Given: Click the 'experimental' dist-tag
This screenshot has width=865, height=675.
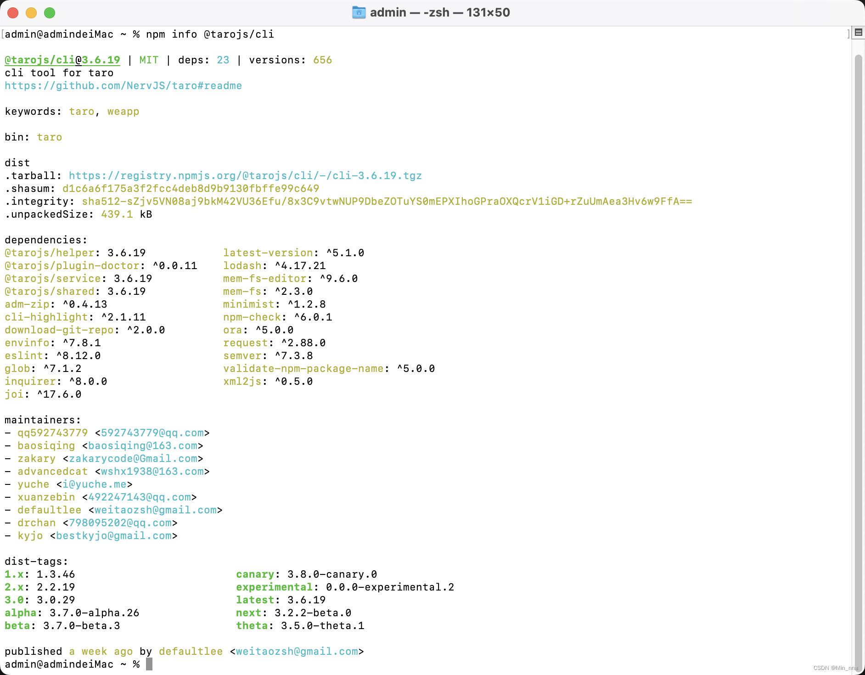Looking at the screenshot, I should point(275,587).
